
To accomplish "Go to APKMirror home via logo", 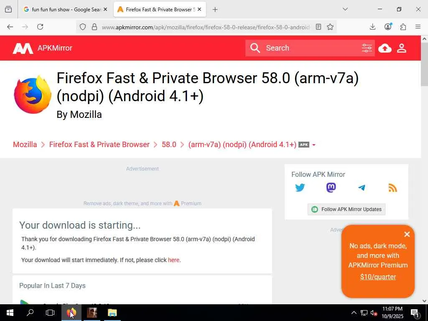I will pos(43,48).
